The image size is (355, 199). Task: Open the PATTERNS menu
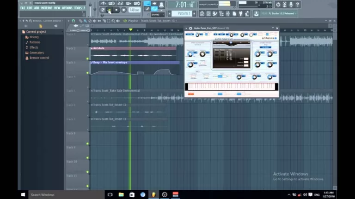47,8
